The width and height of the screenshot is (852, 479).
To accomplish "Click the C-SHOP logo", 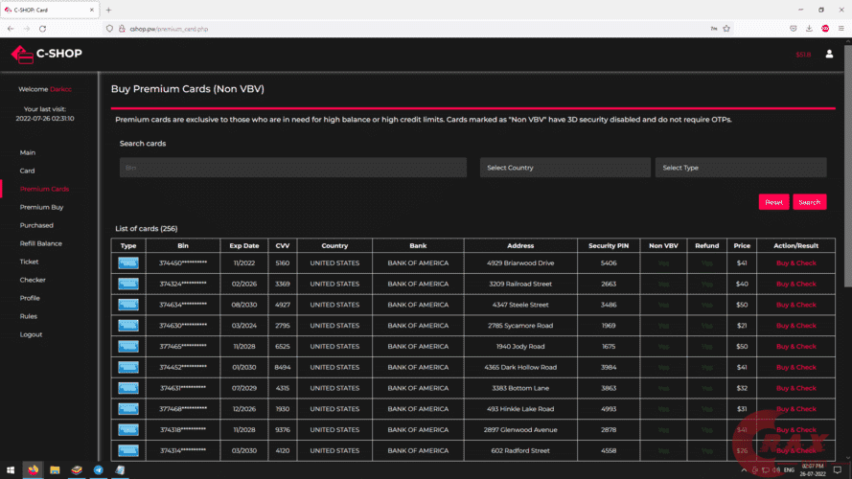I will coord(47,54).
